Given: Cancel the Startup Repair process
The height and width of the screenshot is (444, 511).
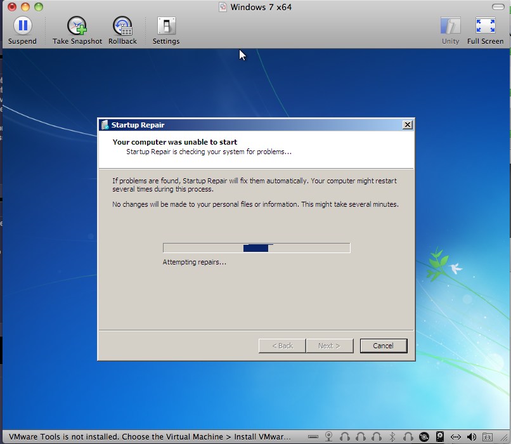Looking at the screenshot, I should (384, 346).
